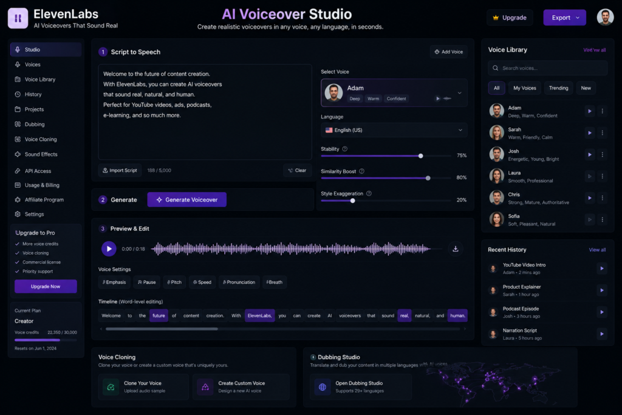
Task: Click the Open Dubbing Studio globe icon
Action: tap(323, 387)
